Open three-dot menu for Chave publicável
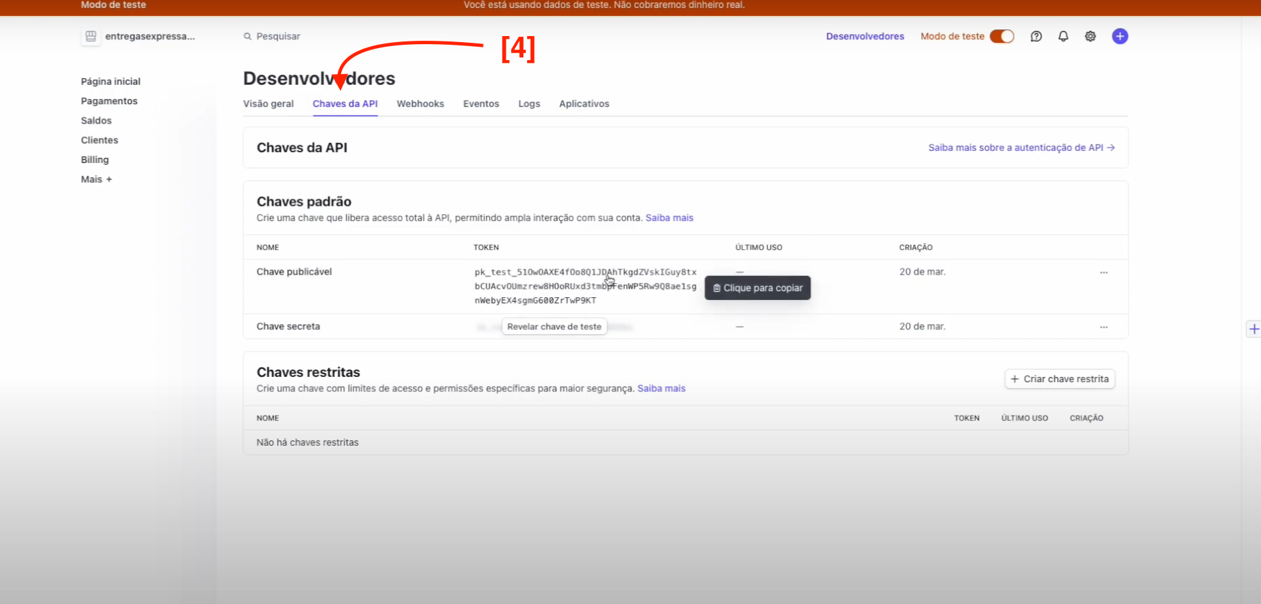The image size is (1261, 604). coord(1104,273)
